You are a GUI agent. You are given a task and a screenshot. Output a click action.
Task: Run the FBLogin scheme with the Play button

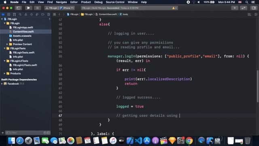pyautogui.click(x=28, y=8)
